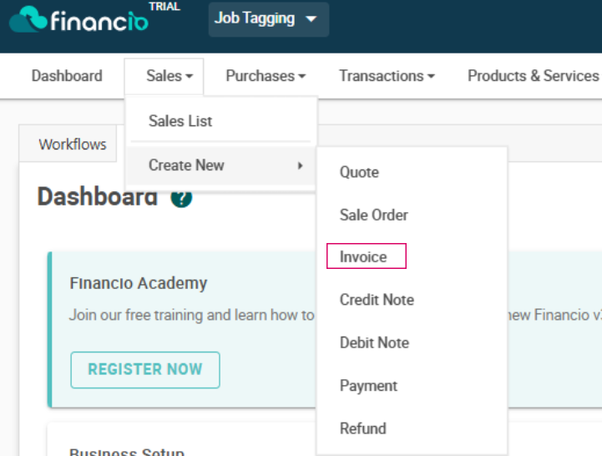Select the Dashboard nav item
The image size is (602, 456).
click(67, 76)
